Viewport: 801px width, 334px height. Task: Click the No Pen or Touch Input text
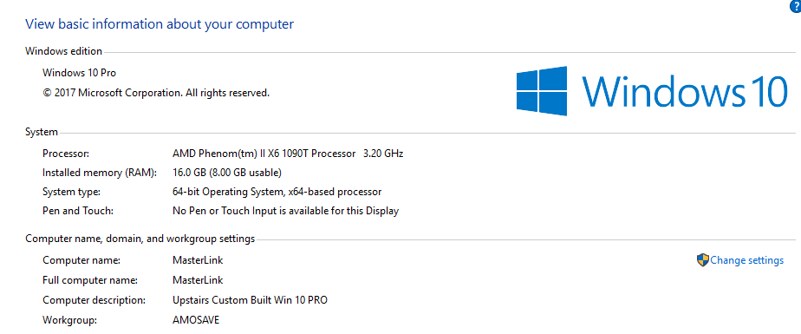(x=285, y=211)
